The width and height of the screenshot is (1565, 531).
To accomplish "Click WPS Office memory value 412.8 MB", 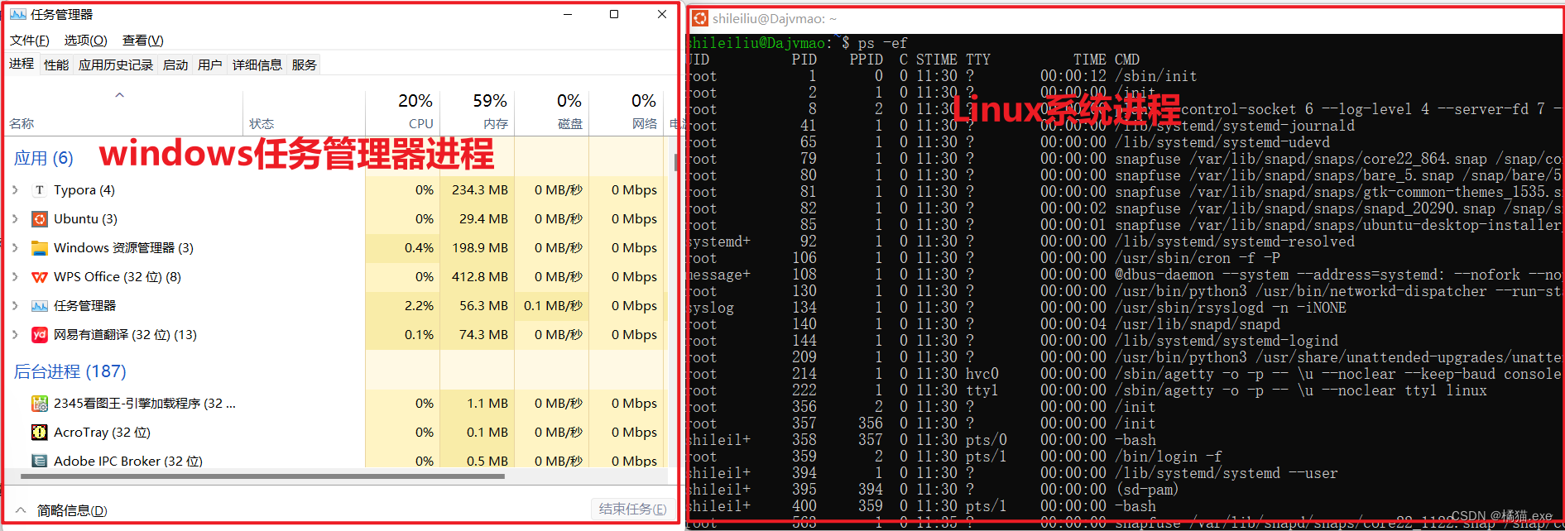I will pos(480,277).
